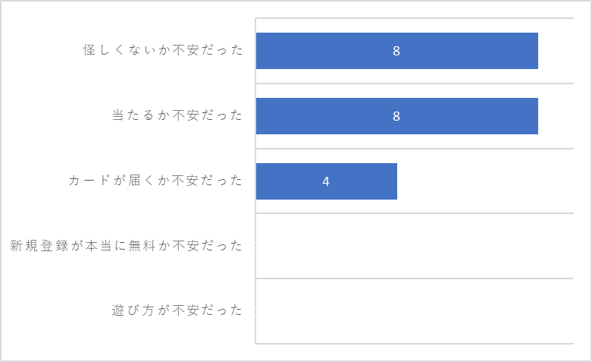Select axis label 新規登録が本当に無料か不安だった
Viewport: 592px width, 362px height.
127,246
